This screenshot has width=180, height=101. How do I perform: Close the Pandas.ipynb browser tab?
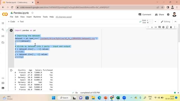pyautogui.click(x=33, y=3)
